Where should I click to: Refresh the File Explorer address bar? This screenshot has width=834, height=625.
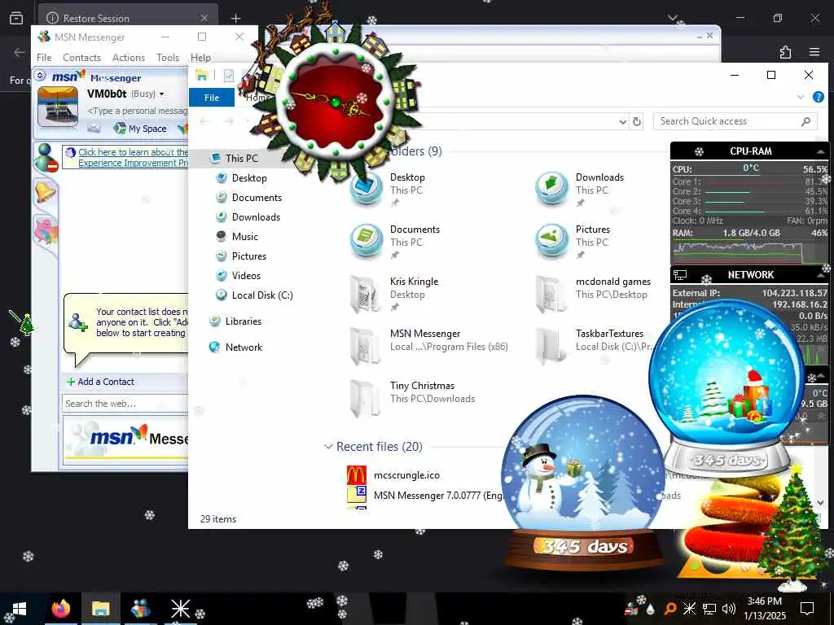pyautogui.click(x=637, y=122)
